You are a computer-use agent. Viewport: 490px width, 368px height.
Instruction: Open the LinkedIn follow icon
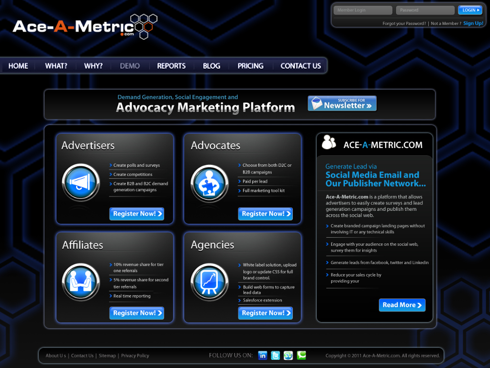(x=263, y=356)
